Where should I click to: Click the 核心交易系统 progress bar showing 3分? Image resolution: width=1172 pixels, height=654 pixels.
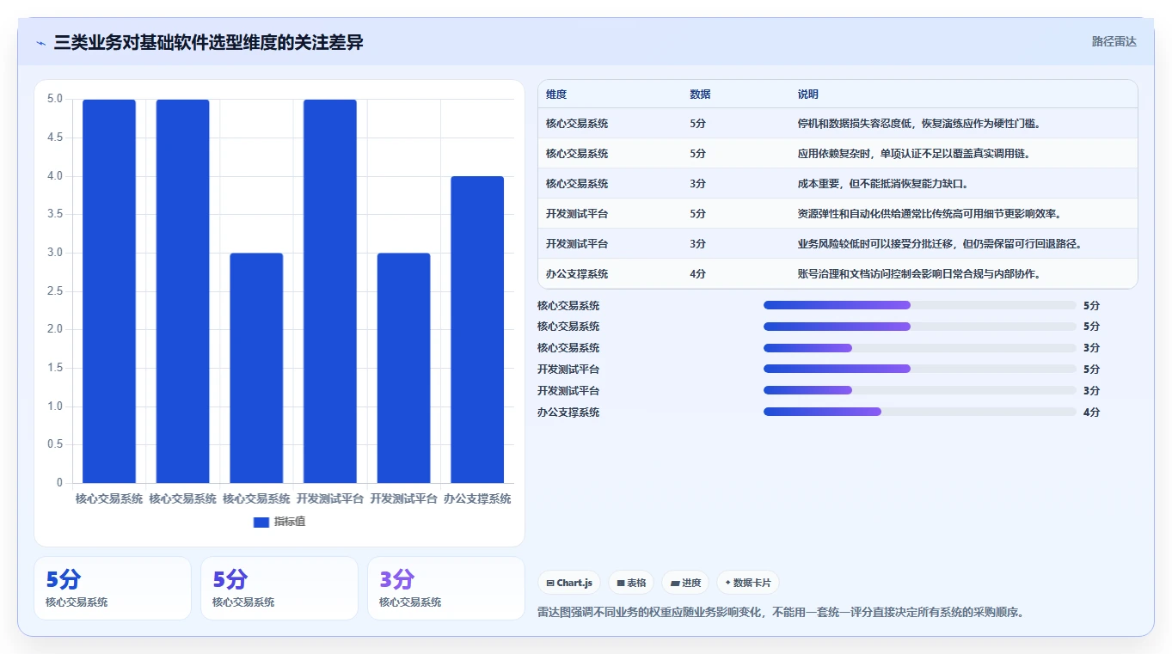click(x=920, y=348)
